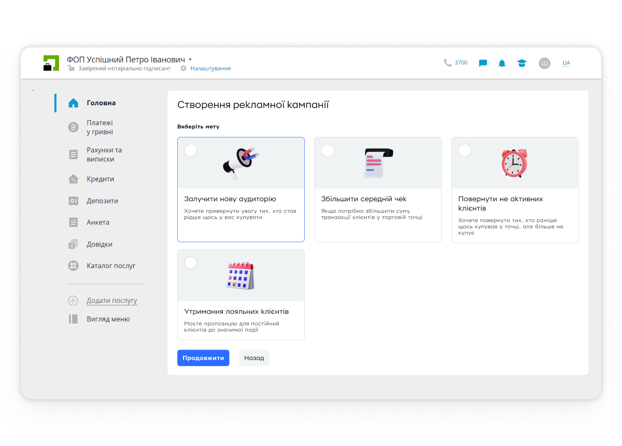Open the chat messages icon in header
Viewport: 622px width, 446px height.
483,63
